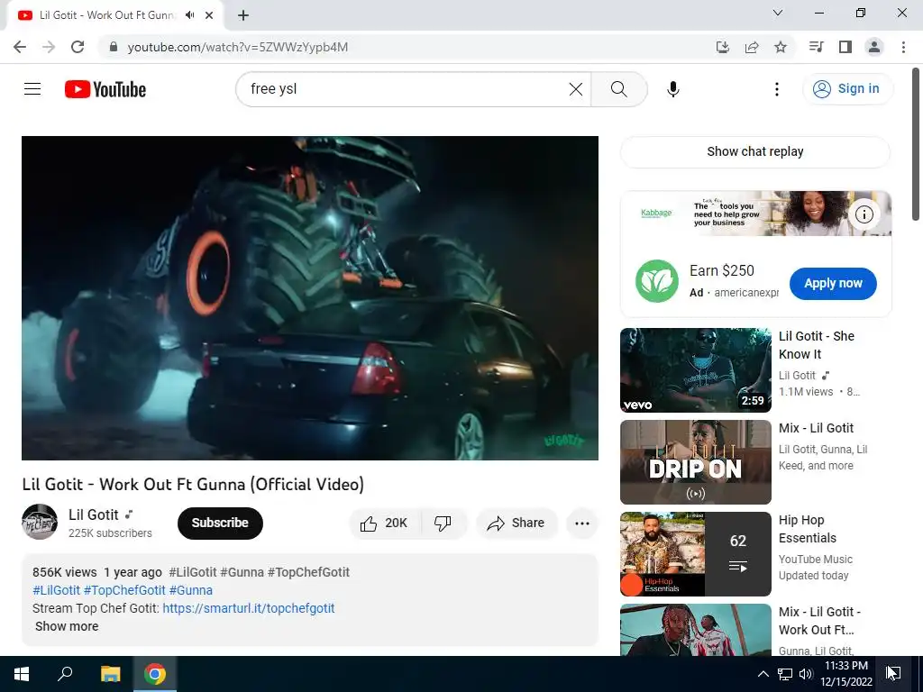
Task: Open Chrome profile avatar
Action: click(x=874, y=47)
